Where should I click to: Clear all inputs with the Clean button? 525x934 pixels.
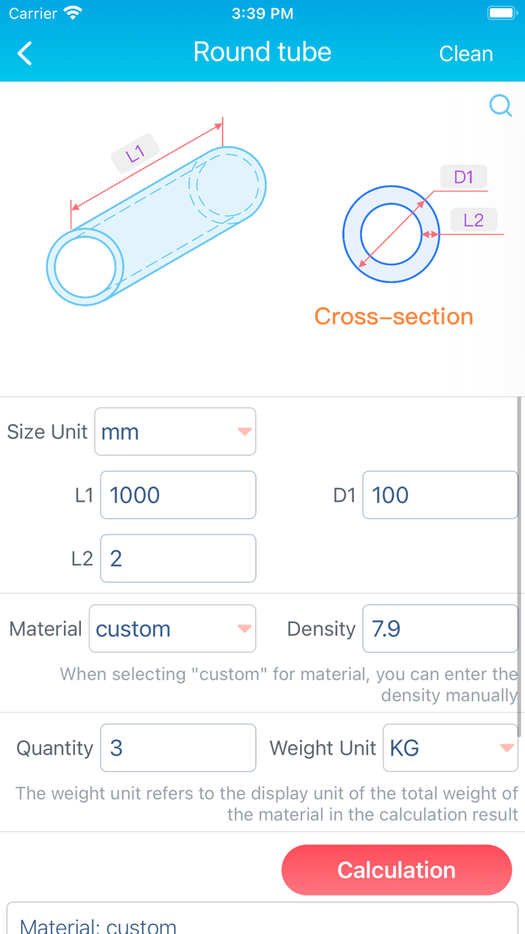click(466, 53)
